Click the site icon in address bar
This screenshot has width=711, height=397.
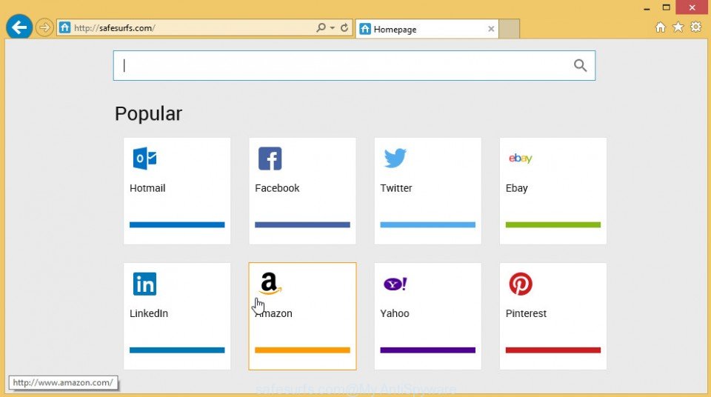pos(65,27)
